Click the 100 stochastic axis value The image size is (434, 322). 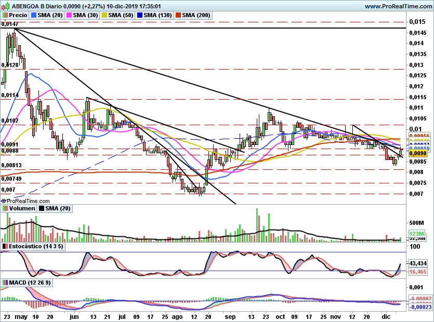[x=415, y=247]
